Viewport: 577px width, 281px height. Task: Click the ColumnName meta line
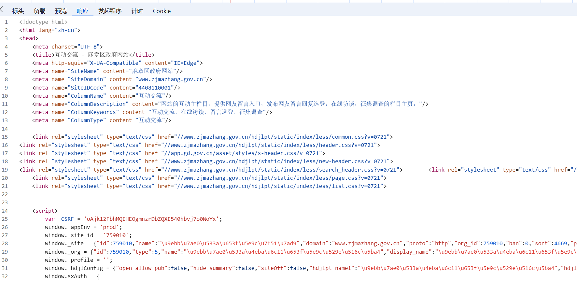coord(102,96)
